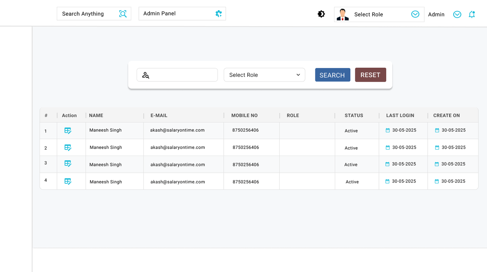
Task: Click the calendar icon beside row 2 last login
Action: [x=388, y=147]
